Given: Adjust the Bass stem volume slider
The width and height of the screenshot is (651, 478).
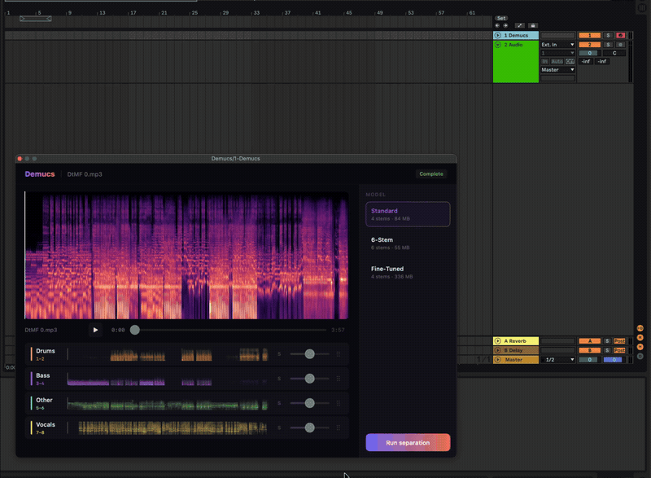Looking at the screenshot, I should (x=310, y=379).
